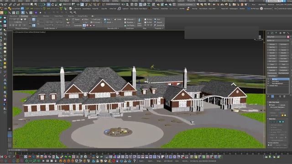
Task: Click Configure Modifier Sets icon
Action: point(284,97)
